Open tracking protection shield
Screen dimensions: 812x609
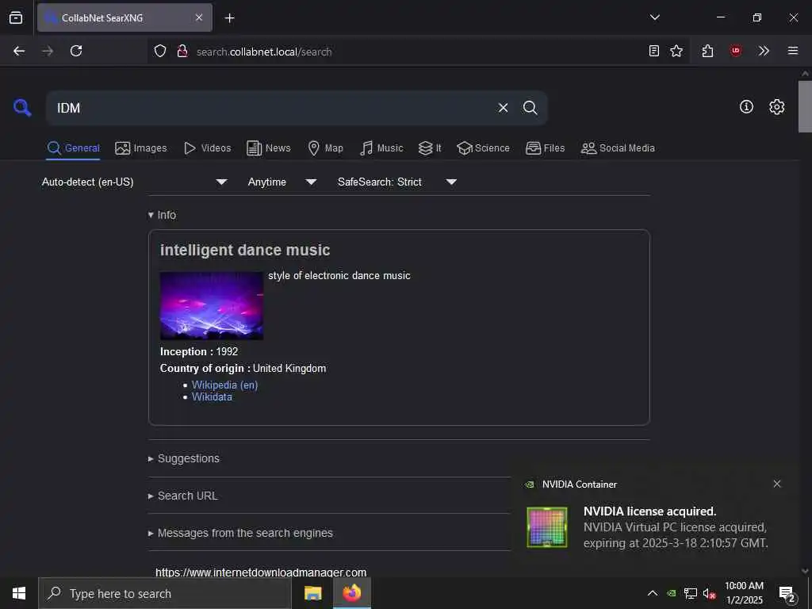click(x=160, y=52)
